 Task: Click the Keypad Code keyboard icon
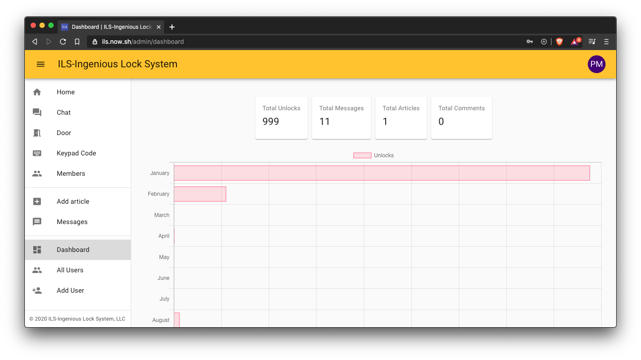(x=37, y=153)
